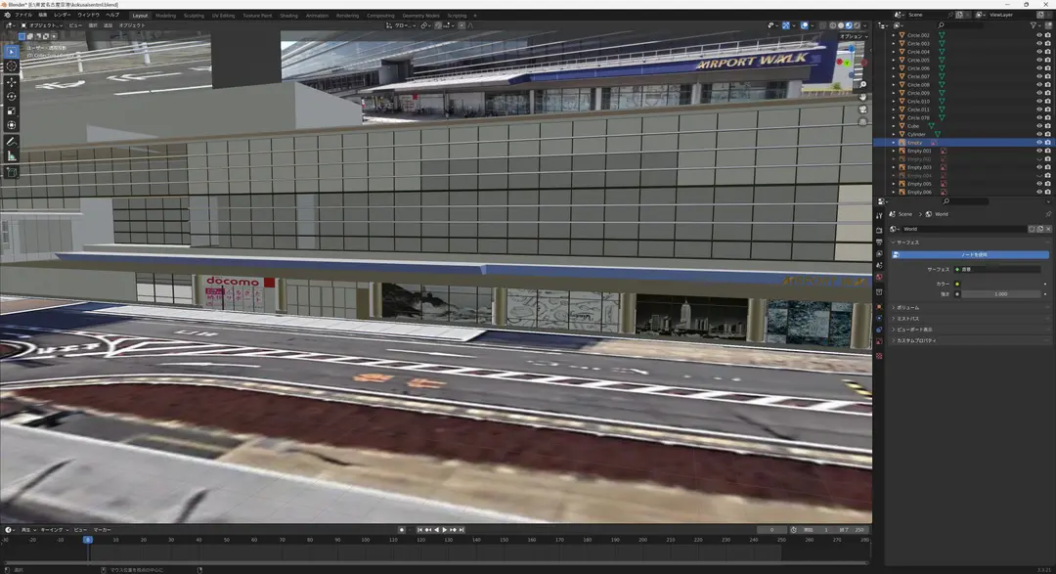This screenshot has width=1056, height=574.
Task: Switch to the Shading workspace tab
Action: 288,16
